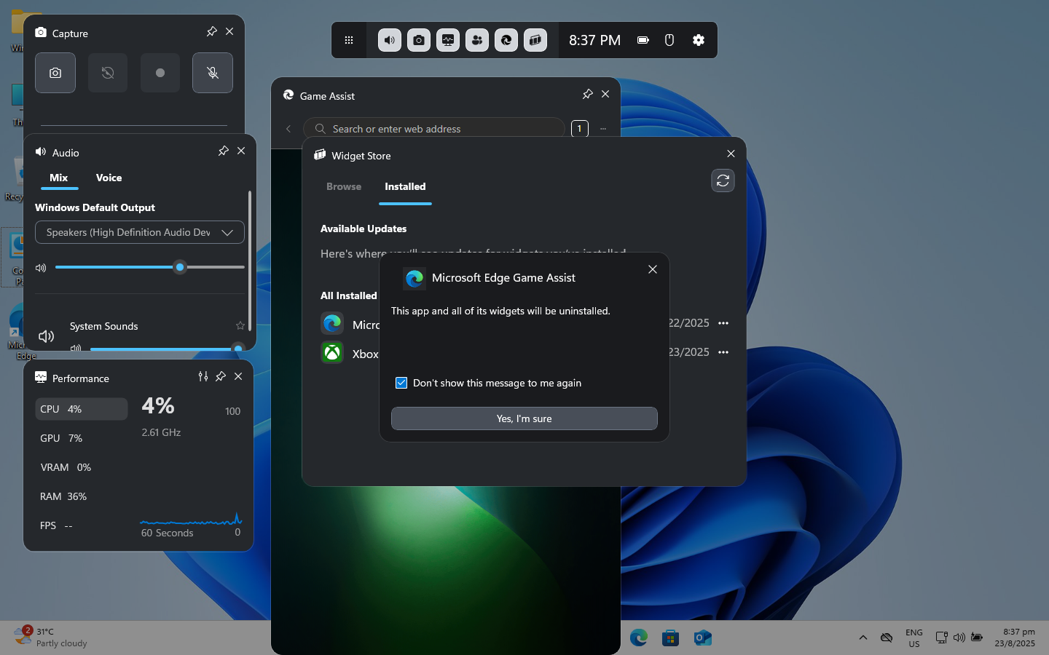Screen dimensions: 1049x655
Task: Open the Xbox Social widget from the Game Bar
Action: 477,40
